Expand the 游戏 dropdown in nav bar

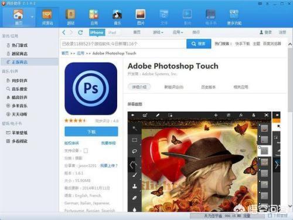point(158,32)
